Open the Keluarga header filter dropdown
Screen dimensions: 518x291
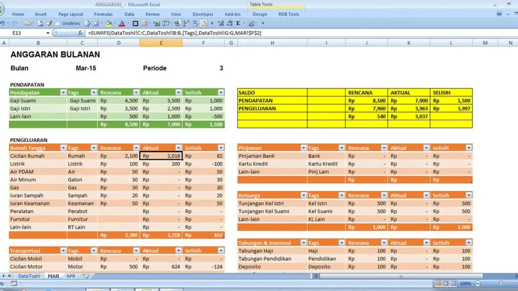tap(303, 195)
